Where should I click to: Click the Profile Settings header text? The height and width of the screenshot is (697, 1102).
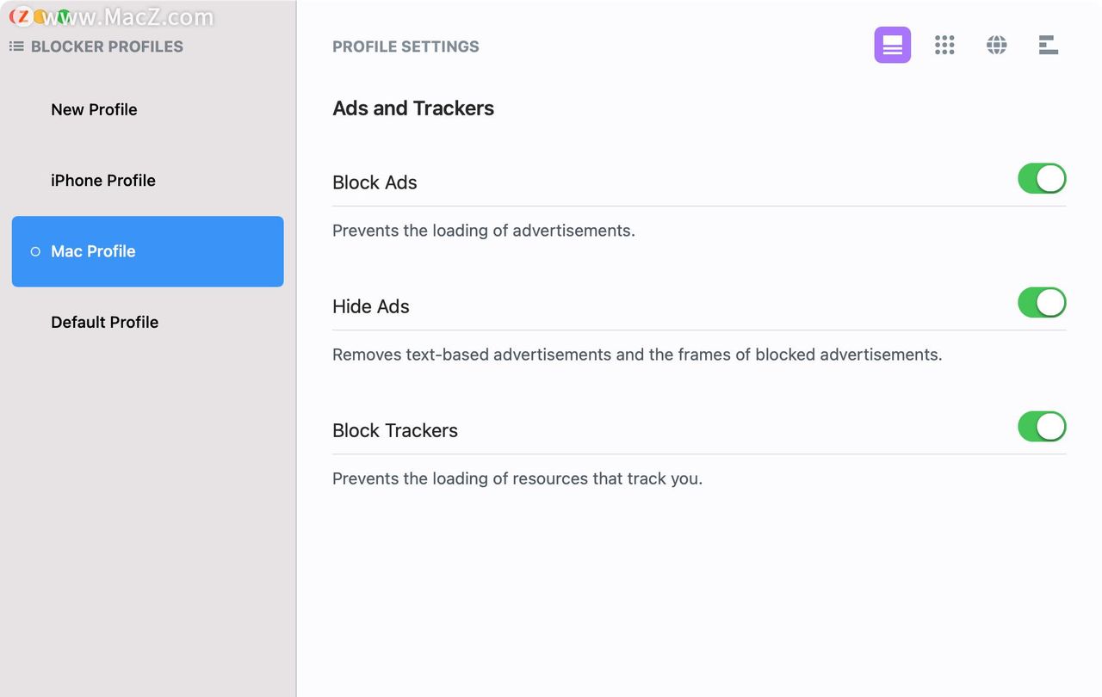click(x=406, y=46)
